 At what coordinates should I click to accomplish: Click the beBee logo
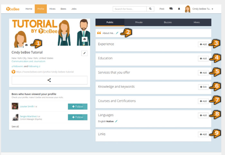pyautogui.click(x=13, y=9)
